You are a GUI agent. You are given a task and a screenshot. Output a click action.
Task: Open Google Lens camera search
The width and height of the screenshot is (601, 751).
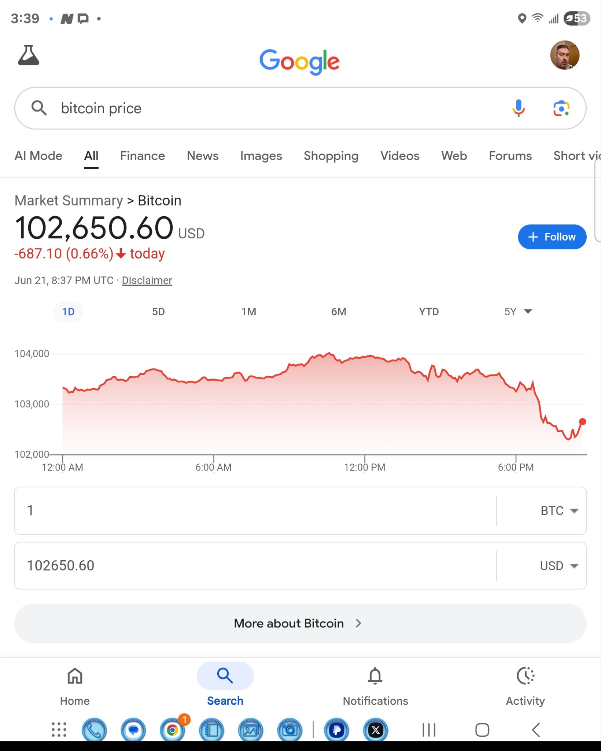[x=561, y=108]
